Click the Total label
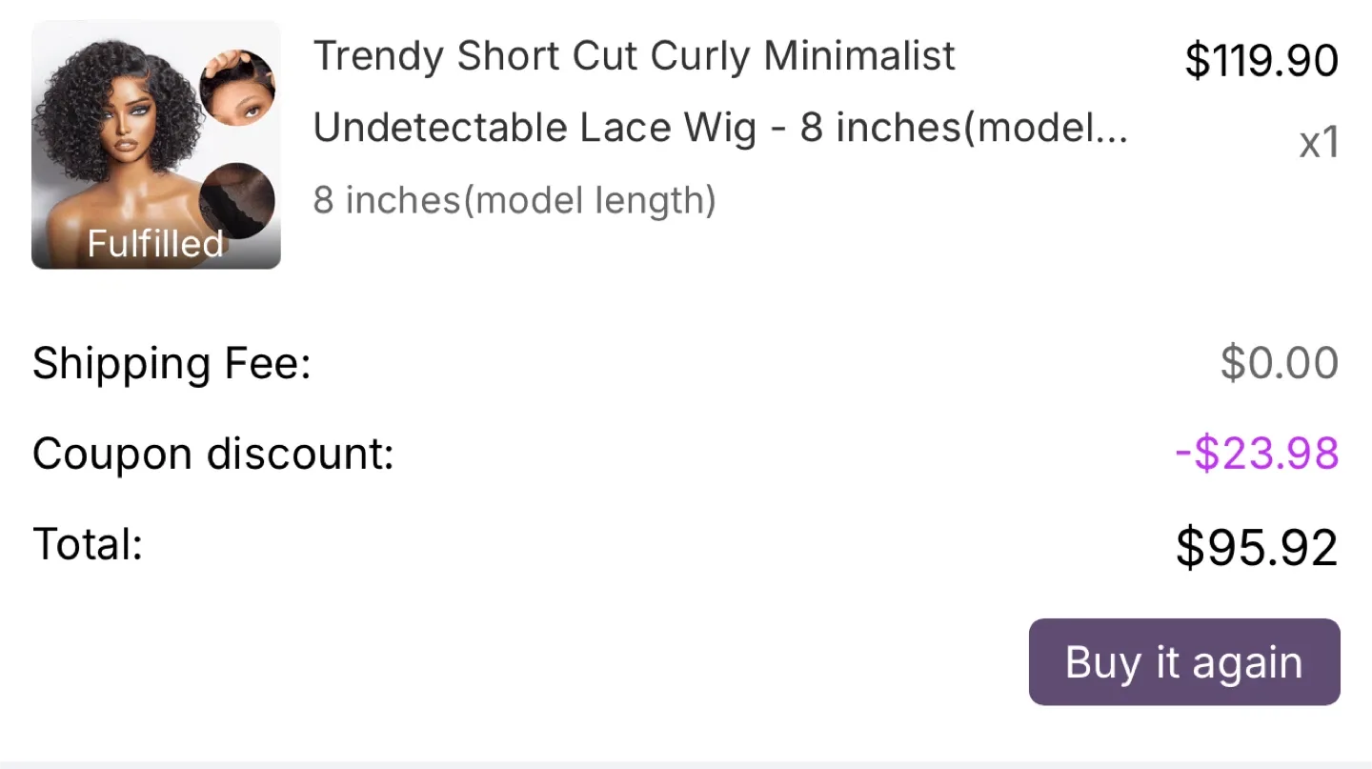Screen dimensions: 1372x769 click(x=87, y=543)
